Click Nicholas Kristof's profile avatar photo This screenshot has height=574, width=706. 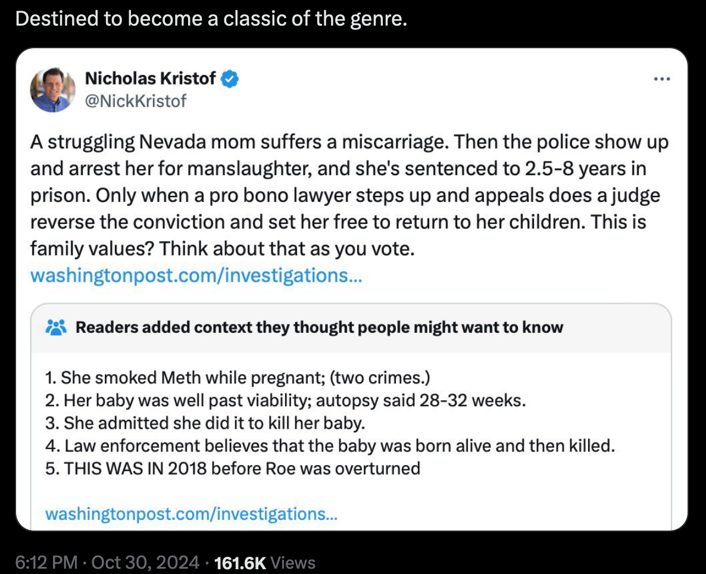point(53,89)
